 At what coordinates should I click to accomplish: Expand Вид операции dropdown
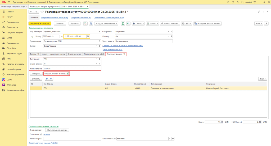point(99,32)
